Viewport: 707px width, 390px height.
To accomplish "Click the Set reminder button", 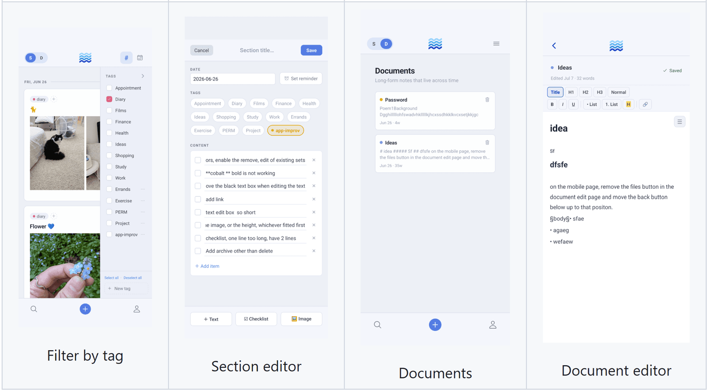I will click(x=301, y=79).
